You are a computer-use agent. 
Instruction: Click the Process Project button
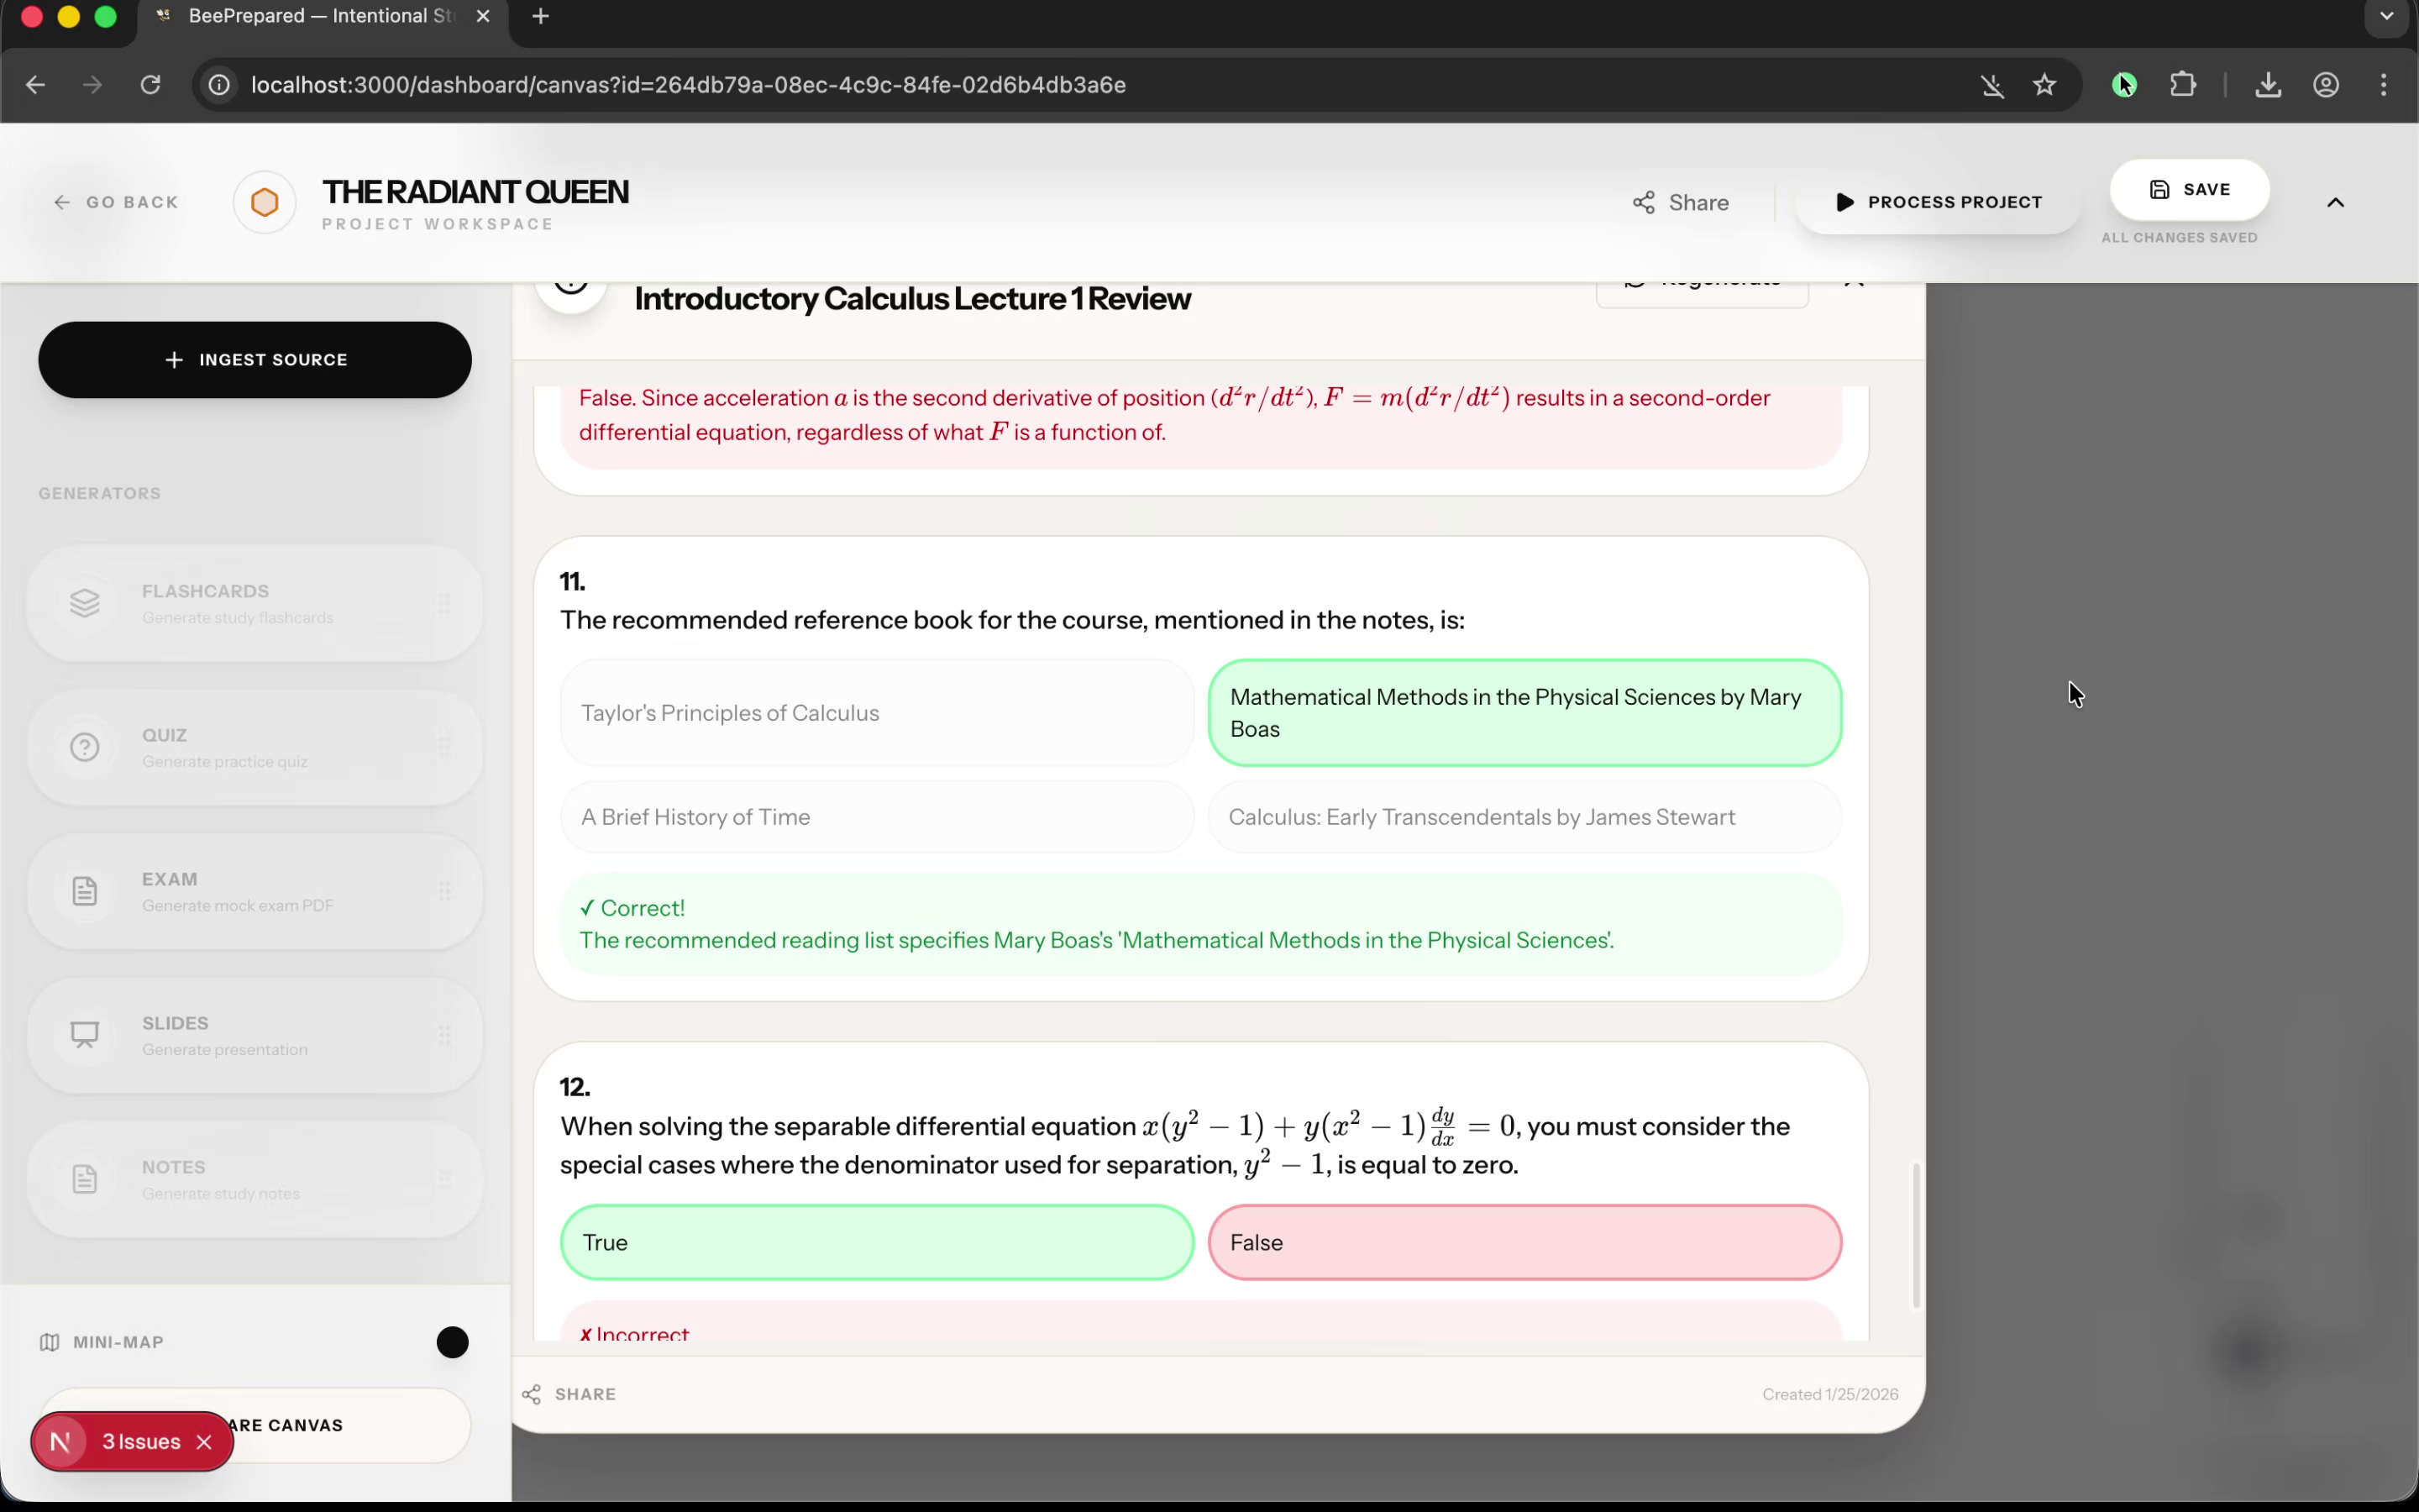(x=1939, y=202)
